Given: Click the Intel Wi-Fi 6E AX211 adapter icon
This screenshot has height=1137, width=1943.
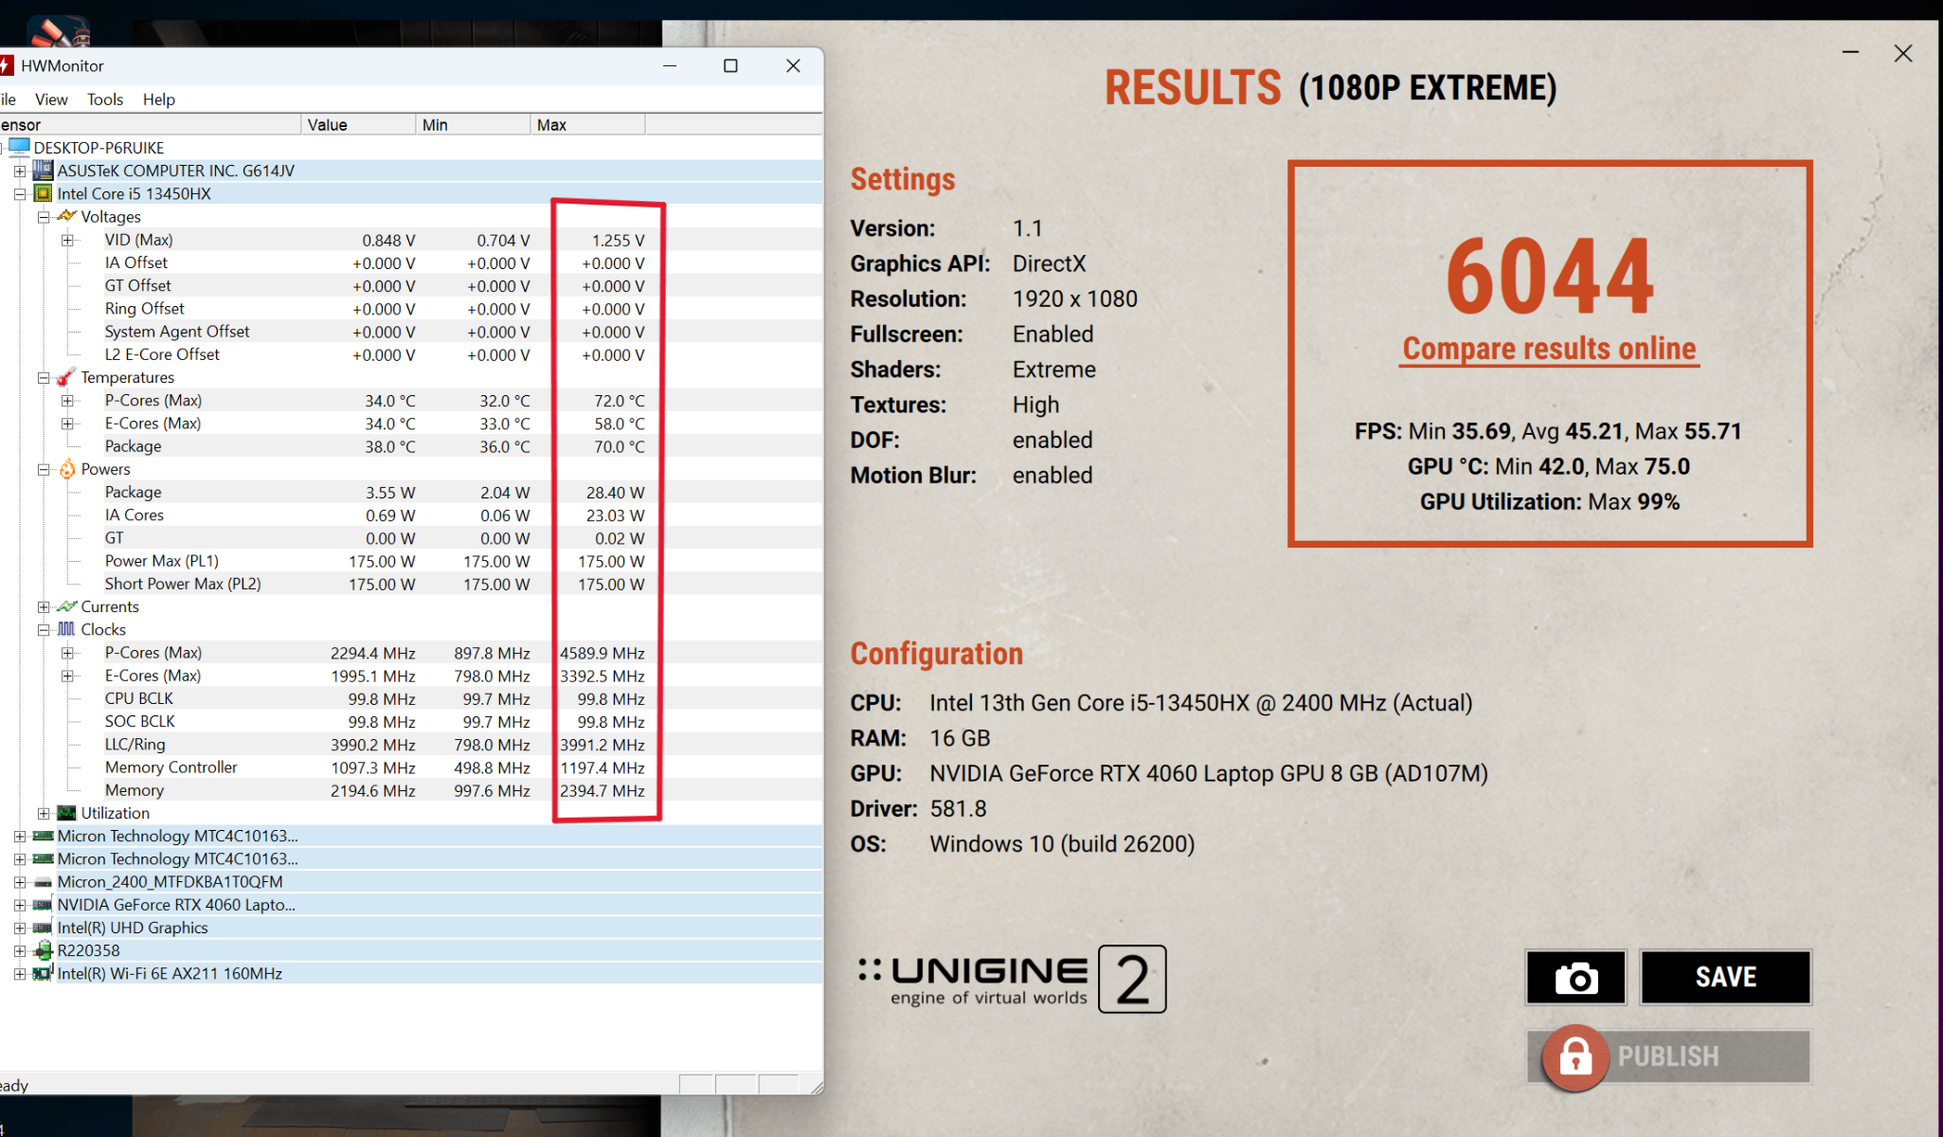Looking at the screenshot, I should click(43, 973).
